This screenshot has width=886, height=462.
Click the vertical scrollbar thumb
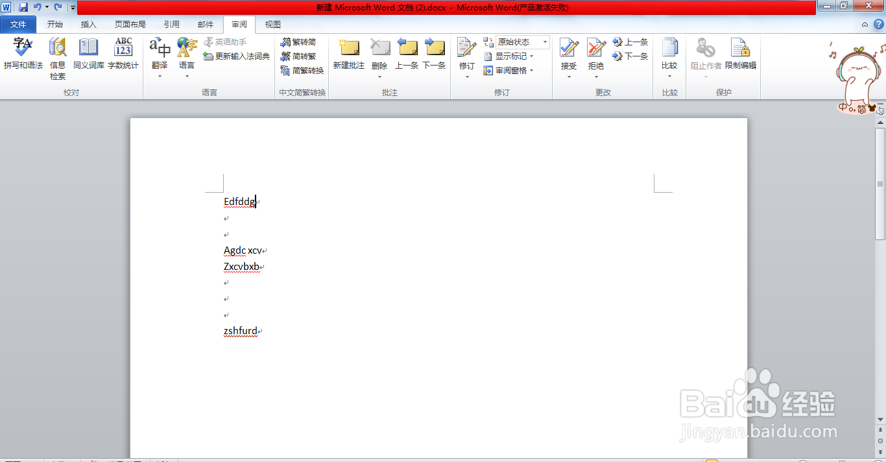pyautogui.click(x=880, y=184)
